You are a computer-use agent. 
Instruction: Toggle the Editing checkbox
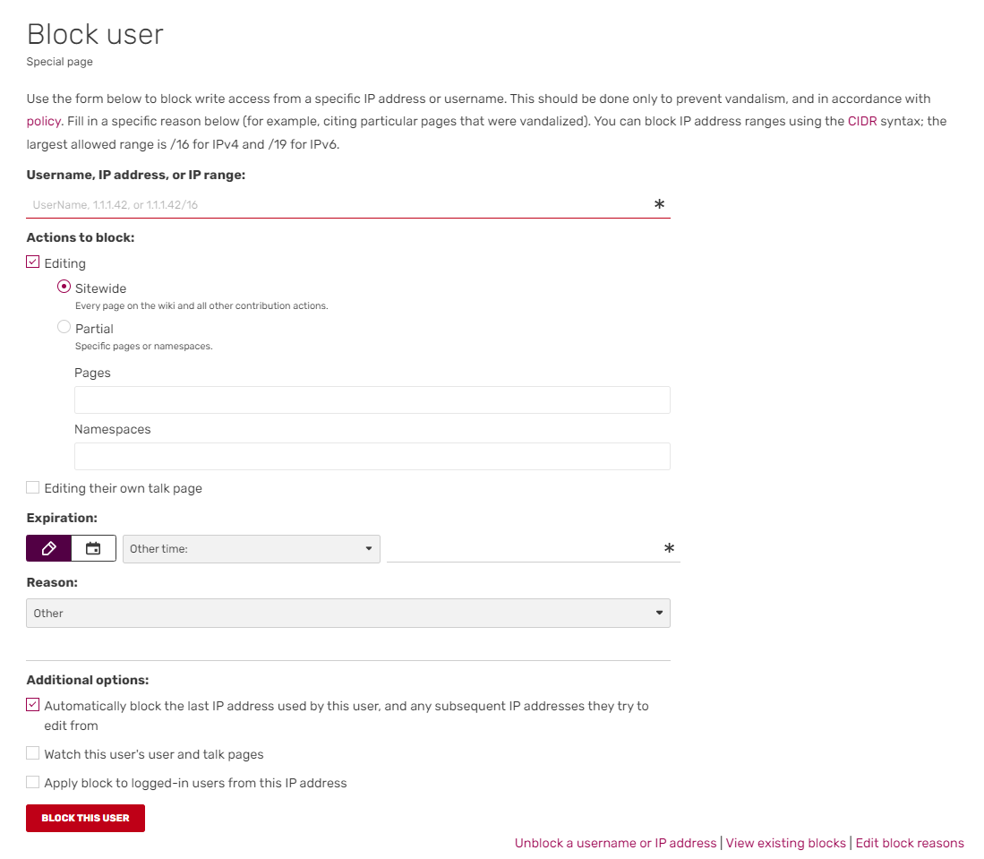pos(33,262)
